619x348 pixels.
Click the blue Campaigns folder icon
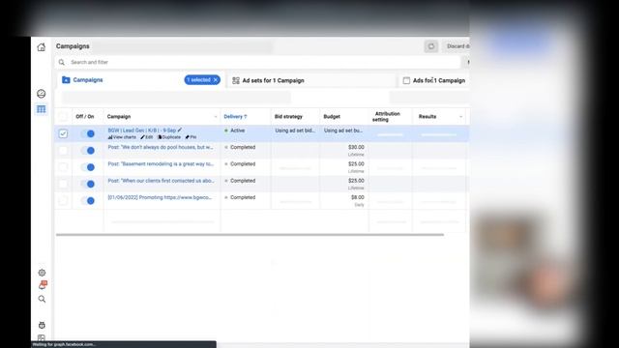coord(66,80)
